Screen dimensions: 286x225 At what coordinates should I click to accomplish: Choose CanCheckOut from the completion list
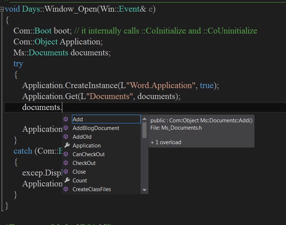click(x=89, y=154)
